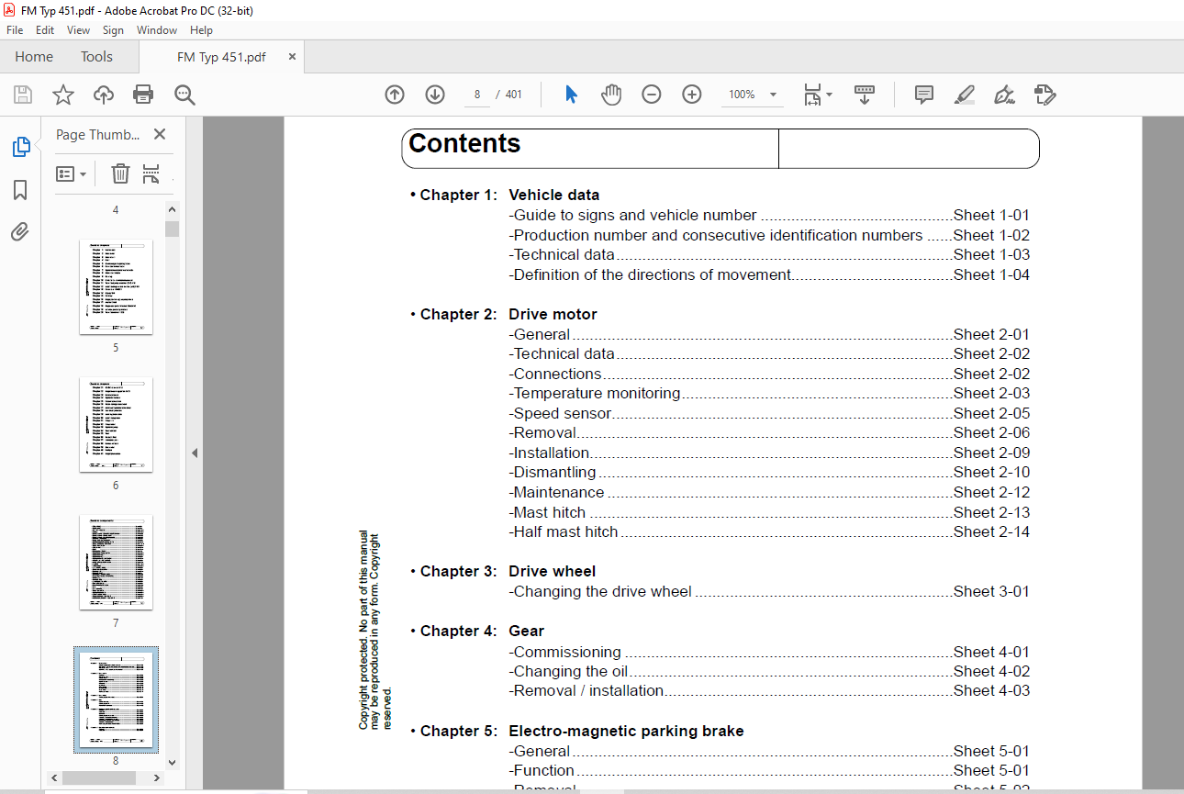Open the Sign menu
The width and height of the screenshot is (1184, 794).
coord(113,30)
